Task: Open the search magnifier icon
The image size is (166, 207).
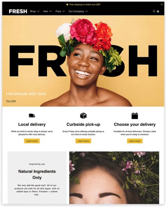Action: click(x=154, y=11)
